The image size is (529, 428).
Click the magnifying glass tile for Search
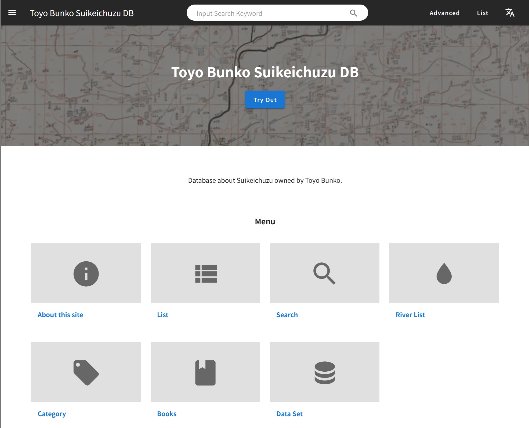coord(325,273)
